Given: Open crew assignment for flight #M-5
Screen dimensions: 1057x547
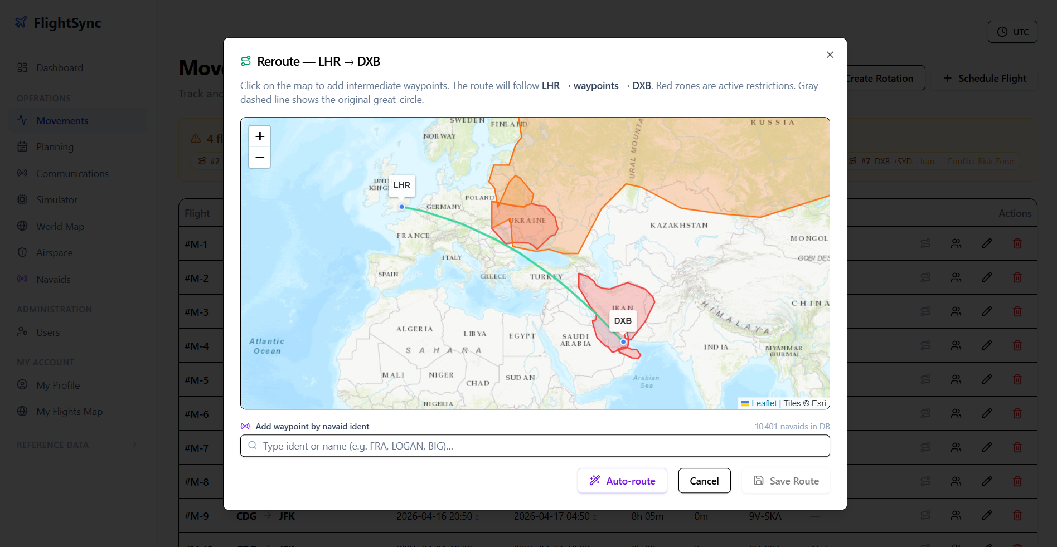Looking at the screenshot, I should click(x=956, y=379).
